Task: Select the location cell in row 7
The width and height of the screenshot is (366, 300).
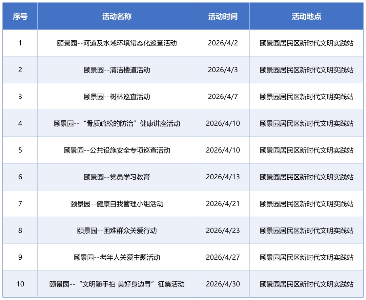Action: click(x=306, y=204)
